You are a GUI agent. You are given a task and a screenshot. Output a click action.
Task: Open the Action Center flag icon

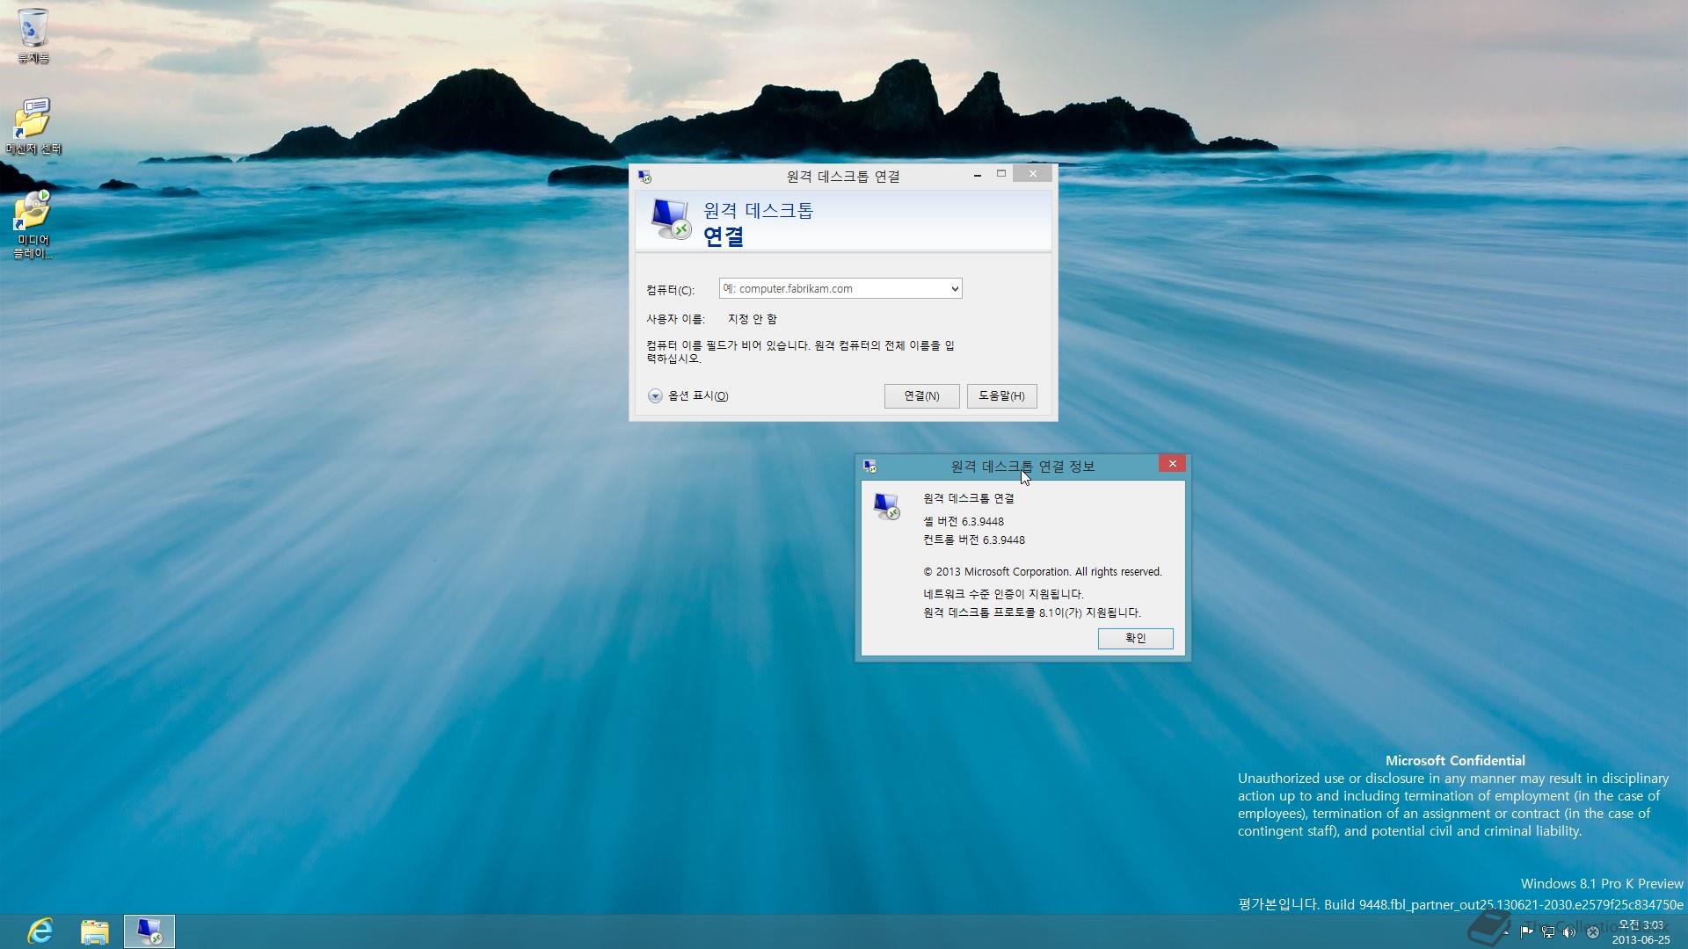(x=1526, y=931)
